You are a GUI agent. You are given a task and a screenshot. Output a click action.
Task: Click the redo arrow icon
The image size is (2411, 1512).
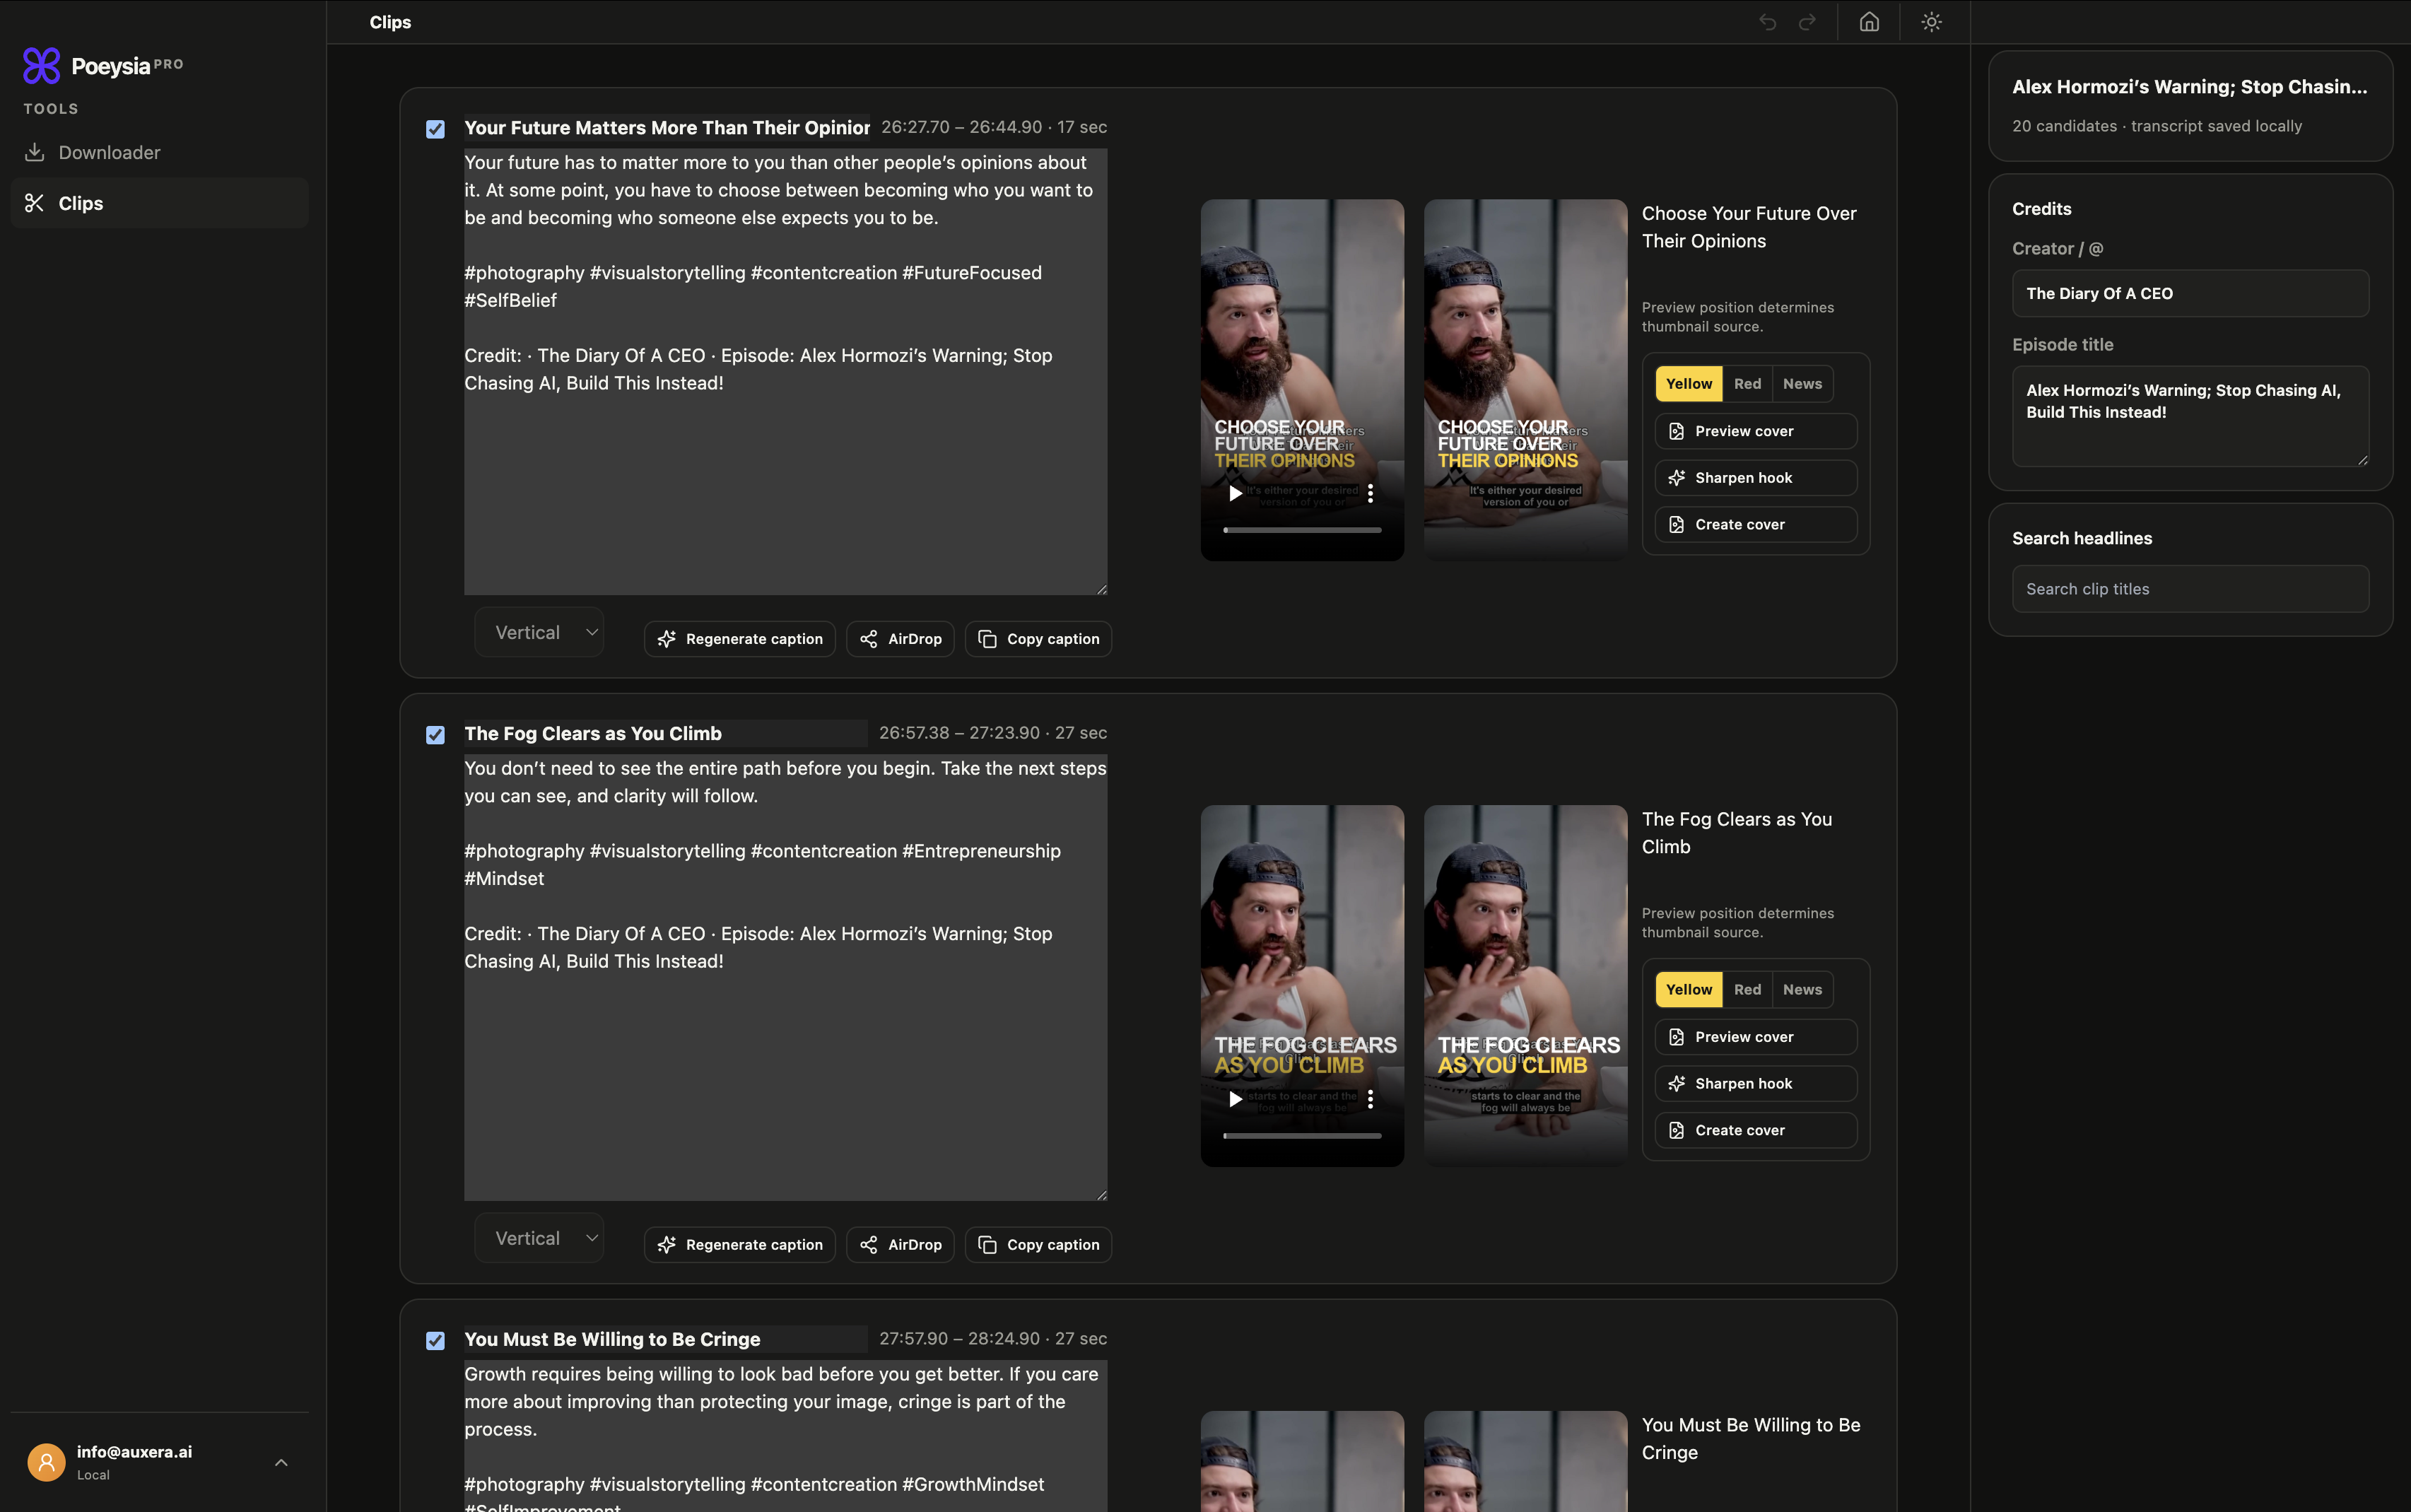click(1807, 22)
